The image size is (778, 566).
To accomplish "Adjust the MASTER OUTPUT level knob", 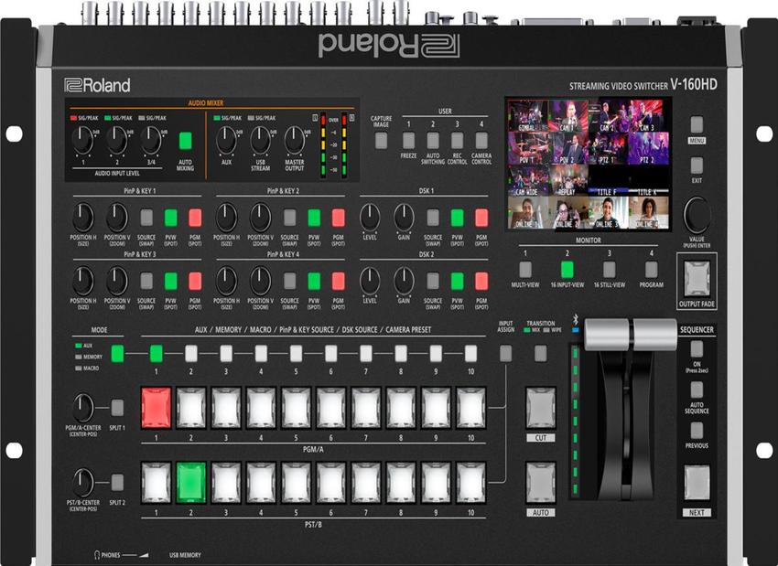I will (296, 142).
